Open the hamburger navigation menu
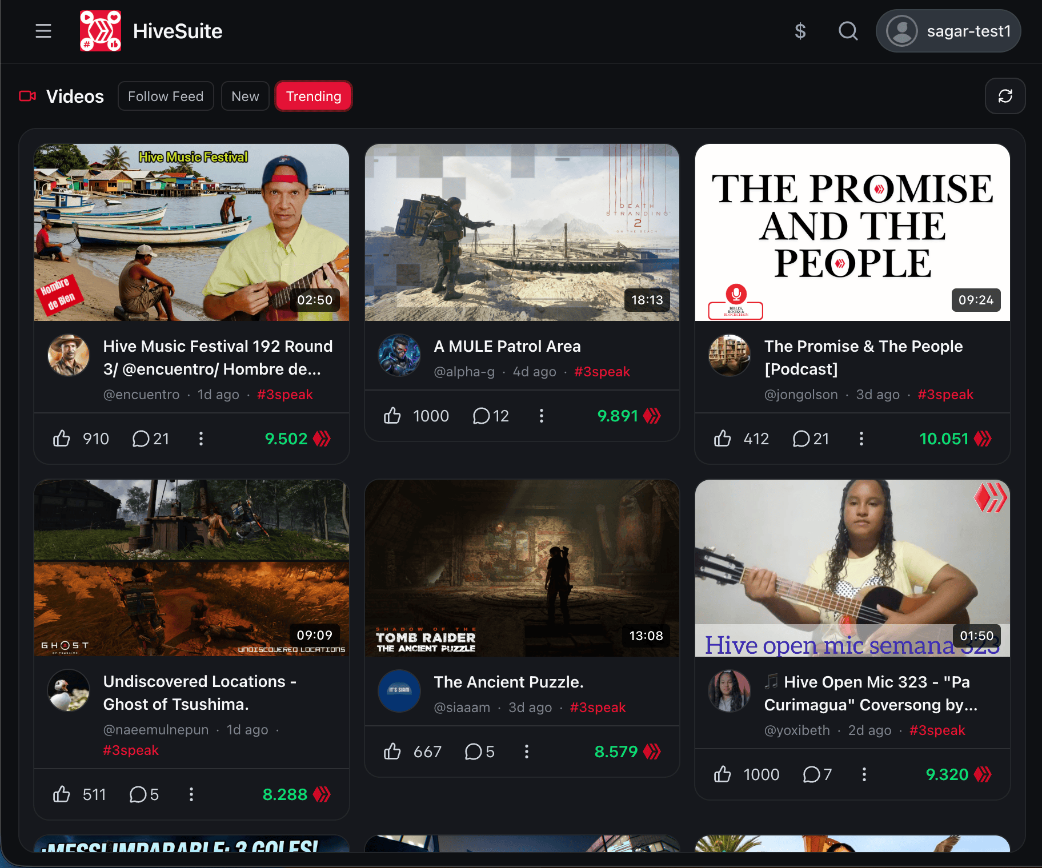The image size is (1042, 868). (x=43, y=31)
